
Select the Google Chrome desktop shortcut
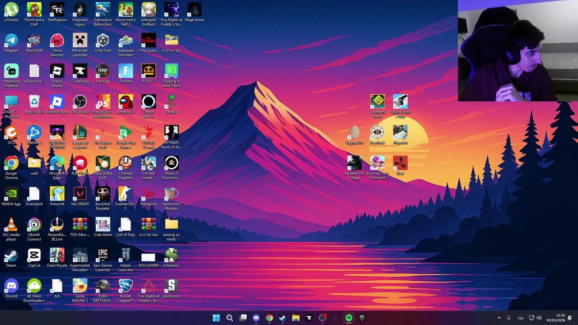pos(11,168)
